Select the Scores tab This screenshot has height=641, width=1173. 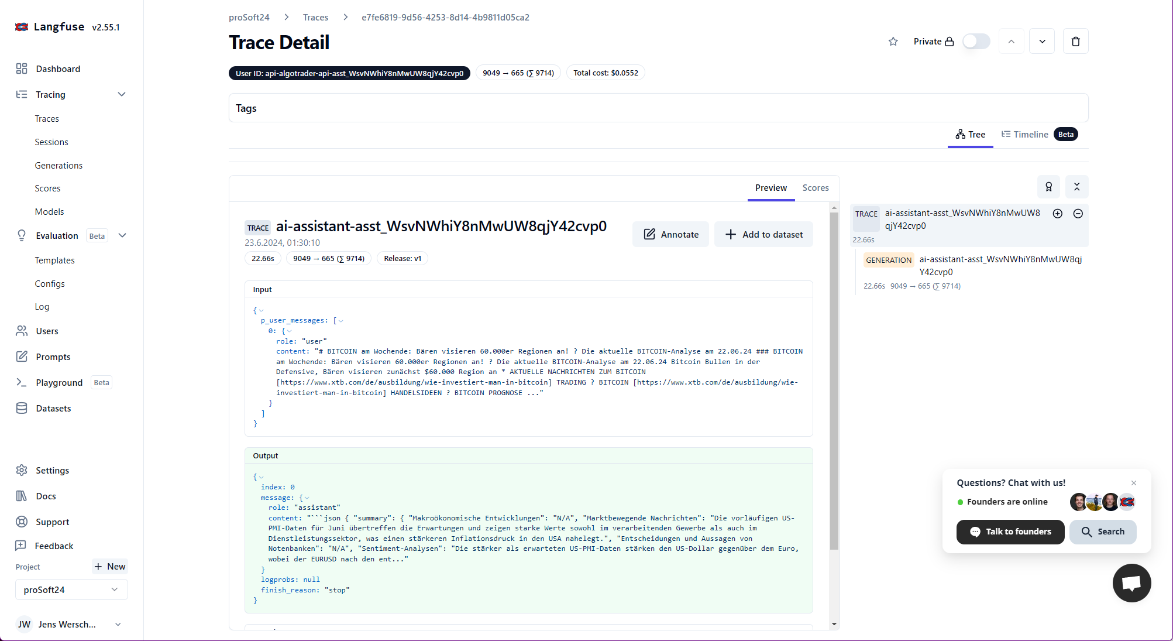click(x=816, y=188)
